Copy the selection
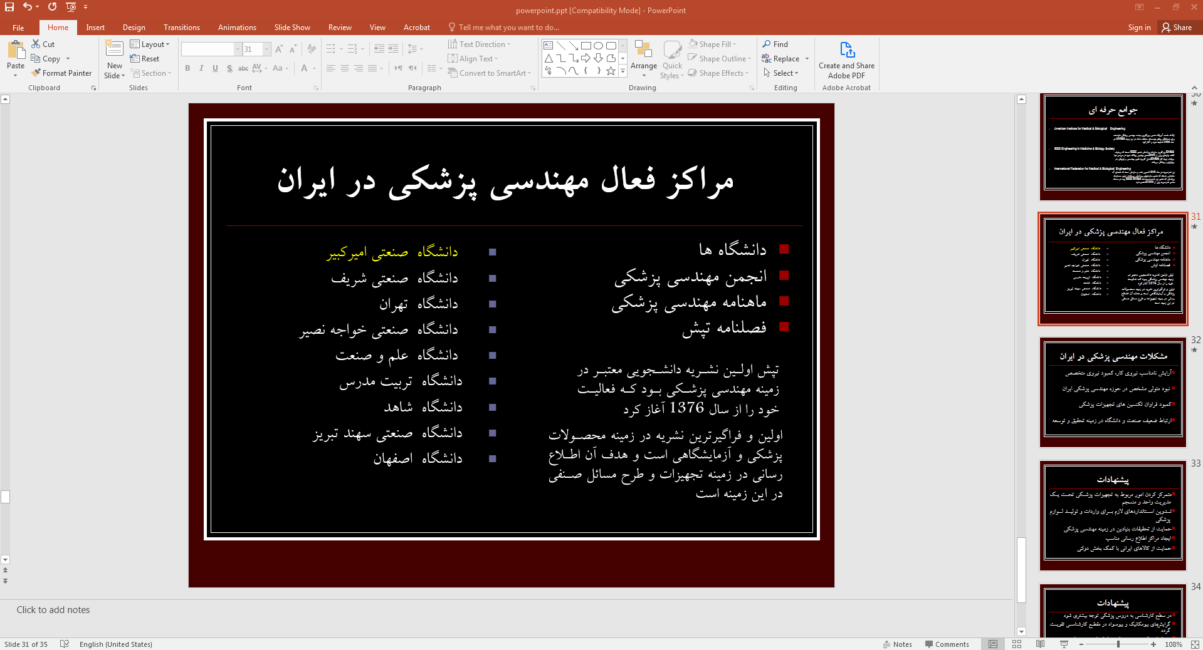Viewport: 1203px width, 650px height. tap(46, 59)
